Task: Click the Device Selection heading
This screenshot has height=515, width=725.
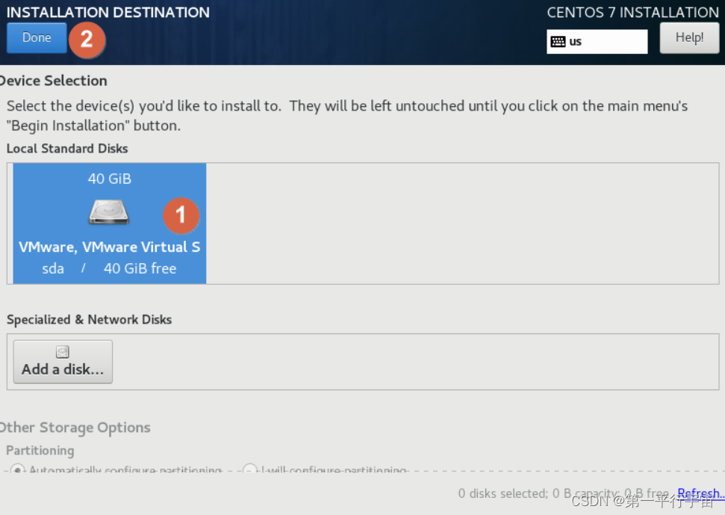Action: click(53, 81)
